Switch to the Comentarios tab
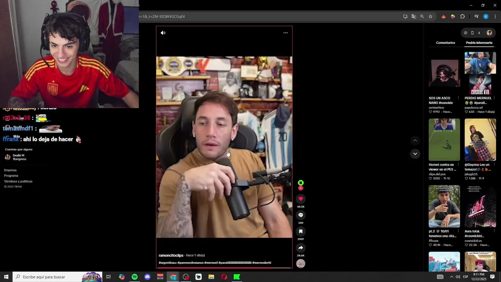Screen dimensions: 501x282 tap(445, 43)
